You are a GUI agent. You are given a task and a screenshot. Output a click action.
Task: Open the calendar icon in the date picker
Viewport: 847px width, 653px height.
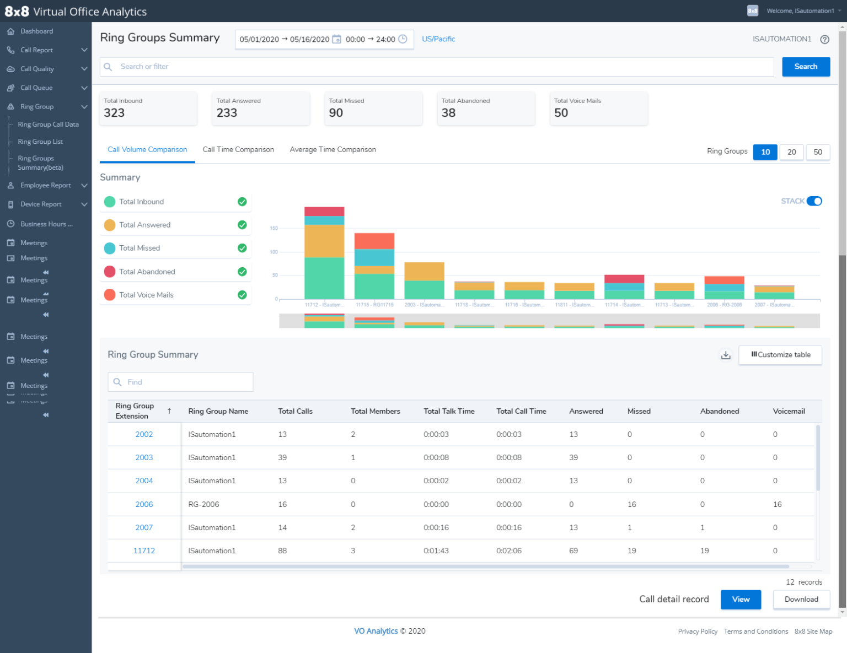click(336, 39)
